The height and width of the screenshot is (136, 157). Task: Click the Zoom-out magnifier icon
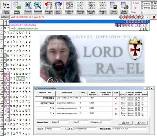38,5
